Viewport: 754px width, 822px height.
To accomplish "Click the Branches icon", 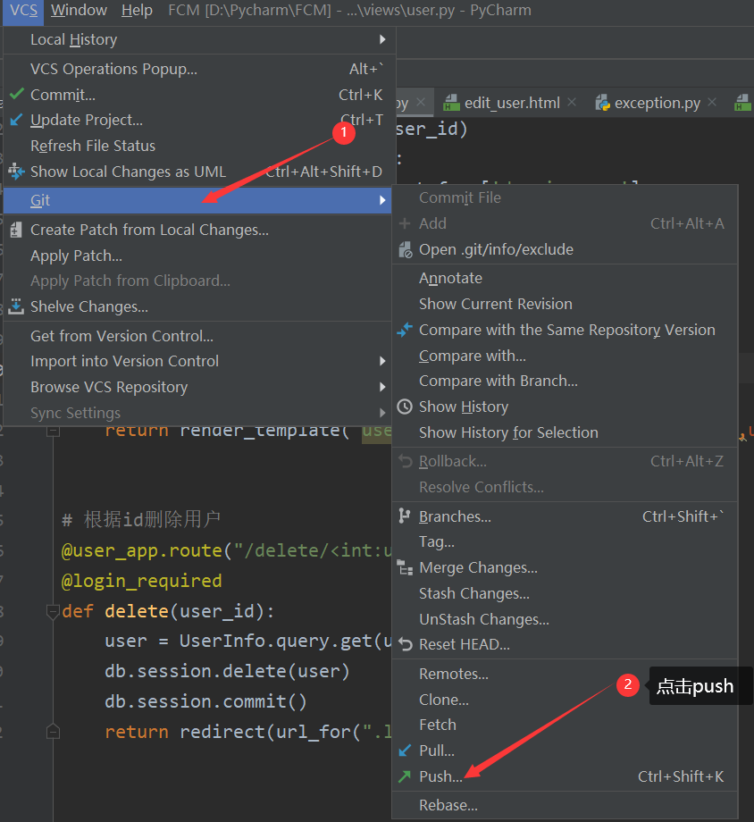I will click(405, 516).
